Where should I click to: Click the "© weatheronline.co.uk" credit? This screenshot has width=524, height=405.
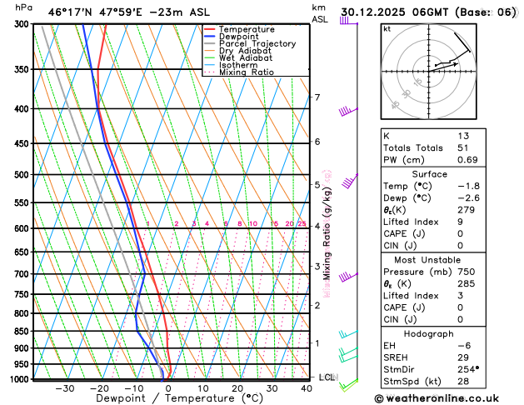(437, 398)
